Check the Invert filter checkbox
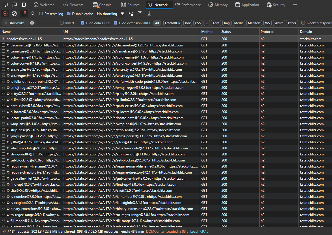The image size is (332, 235). pyautogui.click(x=62, y=23)
